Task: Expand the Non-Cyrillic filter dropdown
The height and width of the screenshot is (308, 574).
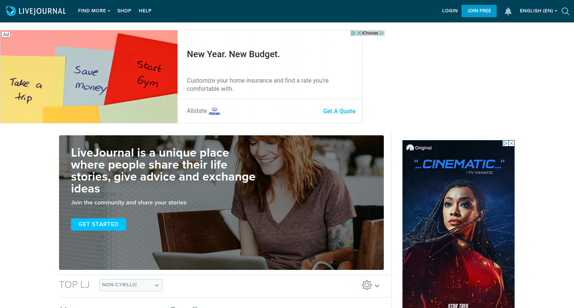Action: 131,285
